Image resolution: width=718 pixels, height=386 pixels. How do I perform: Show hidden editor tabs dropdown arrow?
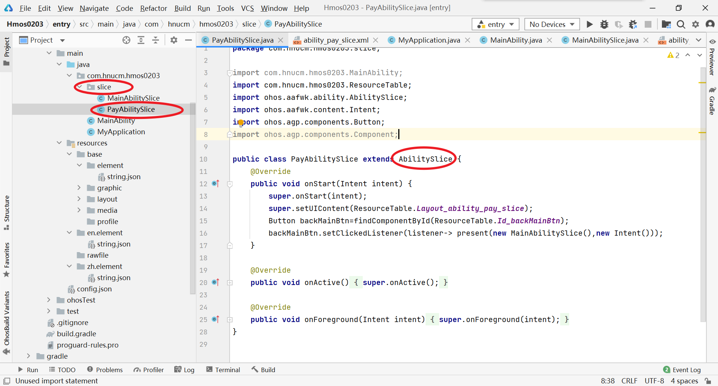(x=699, y=40)
